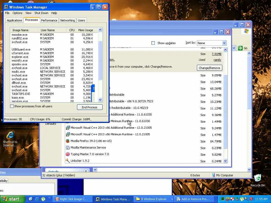
Task: Open the Right Click Image C... taskbar item
Action: (72, 199)
